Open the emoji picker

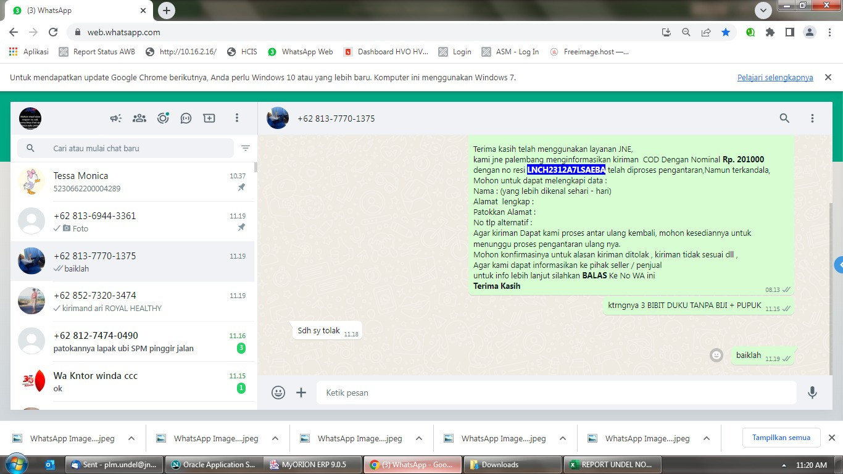tap(278, 393)
